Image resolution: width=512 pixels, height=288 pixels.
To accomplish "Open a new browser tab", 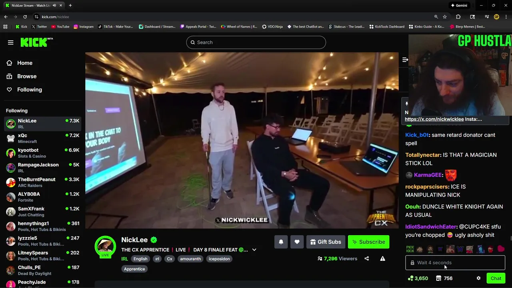I will 70,6.
